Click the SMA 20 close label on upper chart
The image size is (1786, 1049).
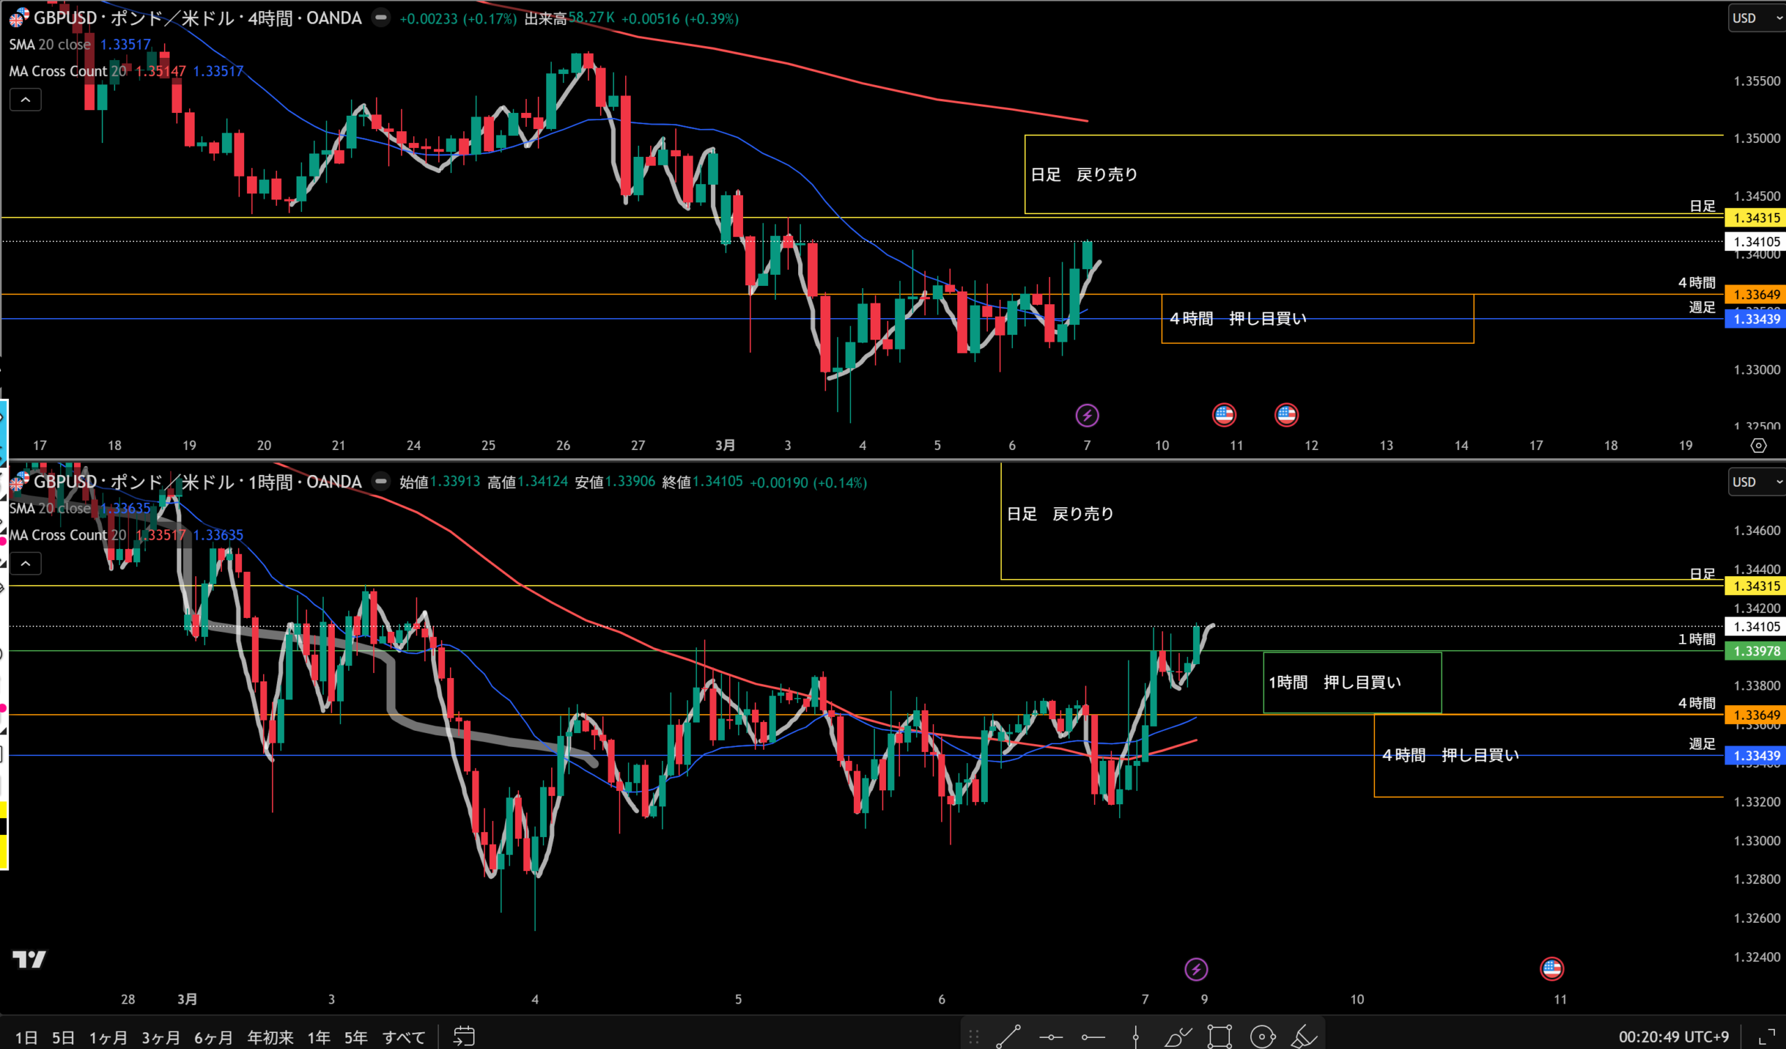pyautogui.click(x=50, y=44)
